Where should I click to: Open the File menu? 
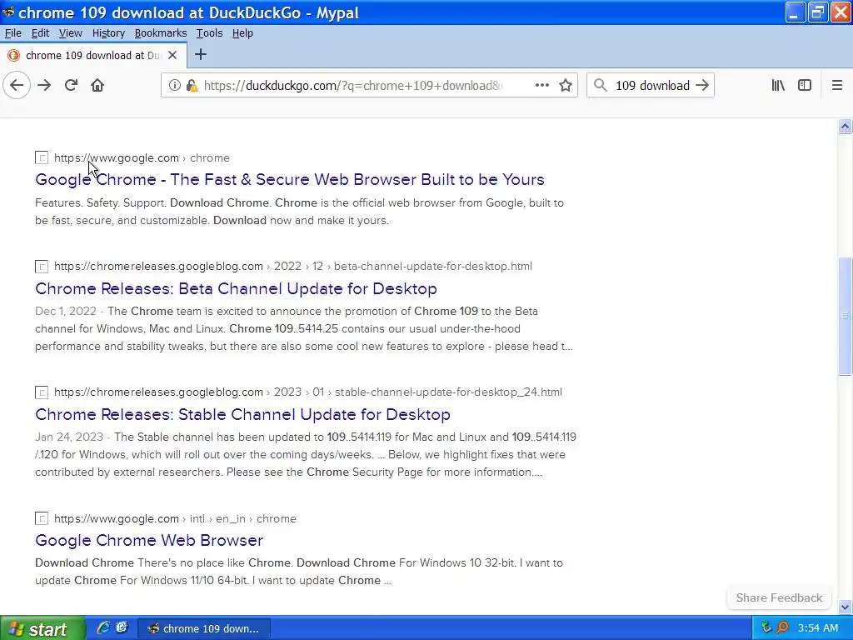click(x=13, y=33)
